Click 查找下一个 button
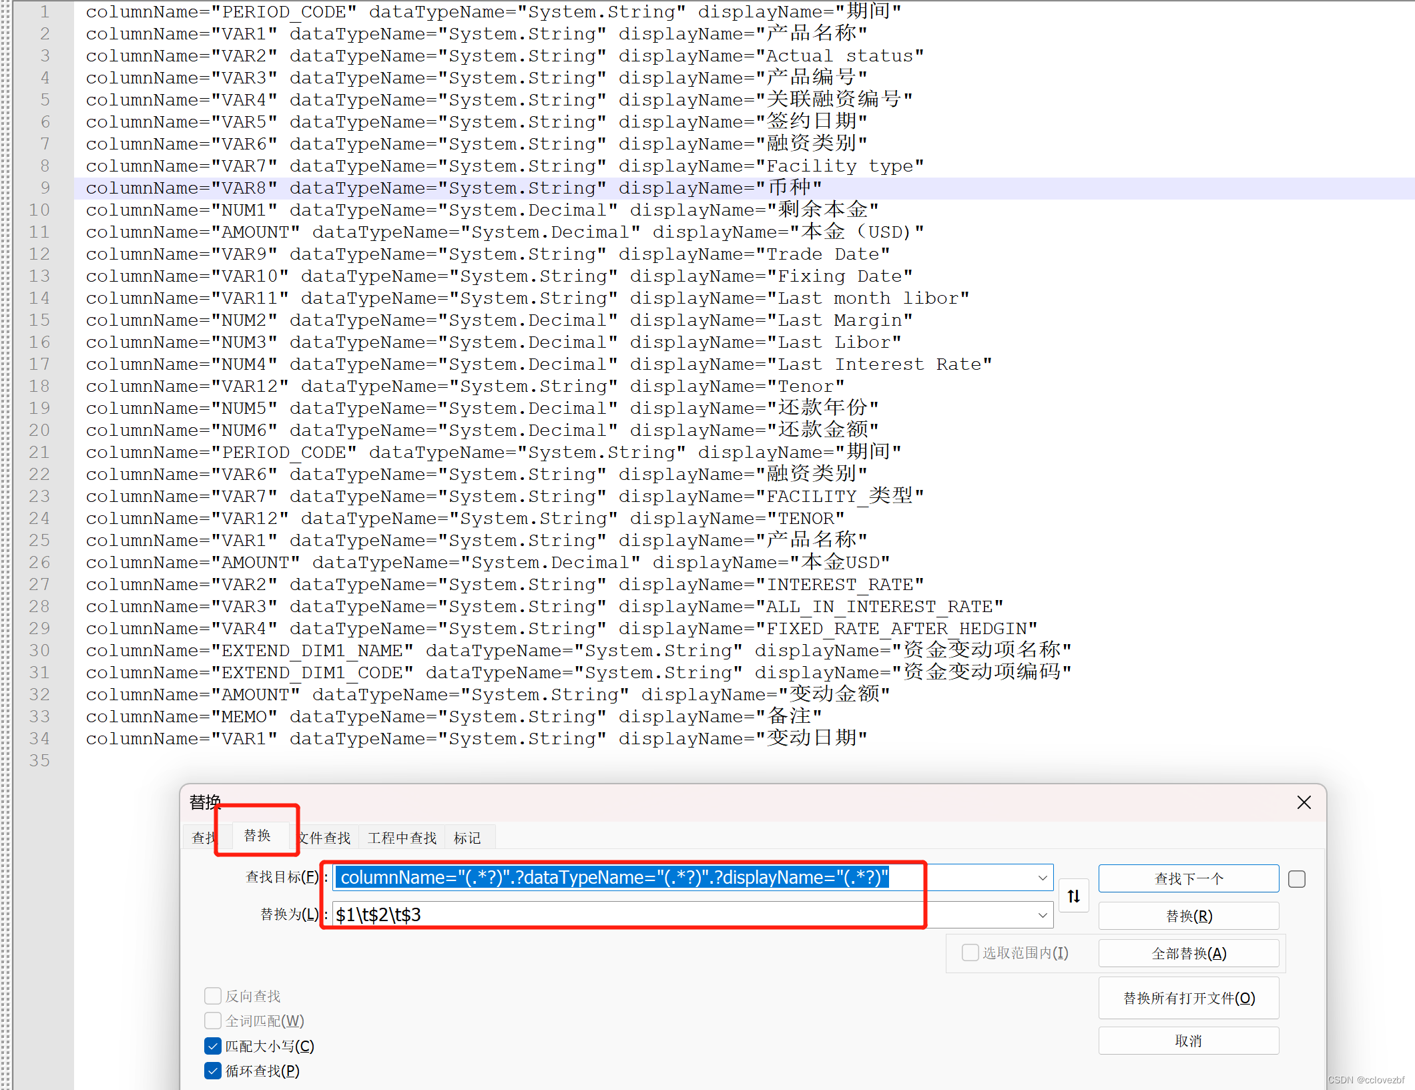1415x1090 pixels. click(1188, 878)
